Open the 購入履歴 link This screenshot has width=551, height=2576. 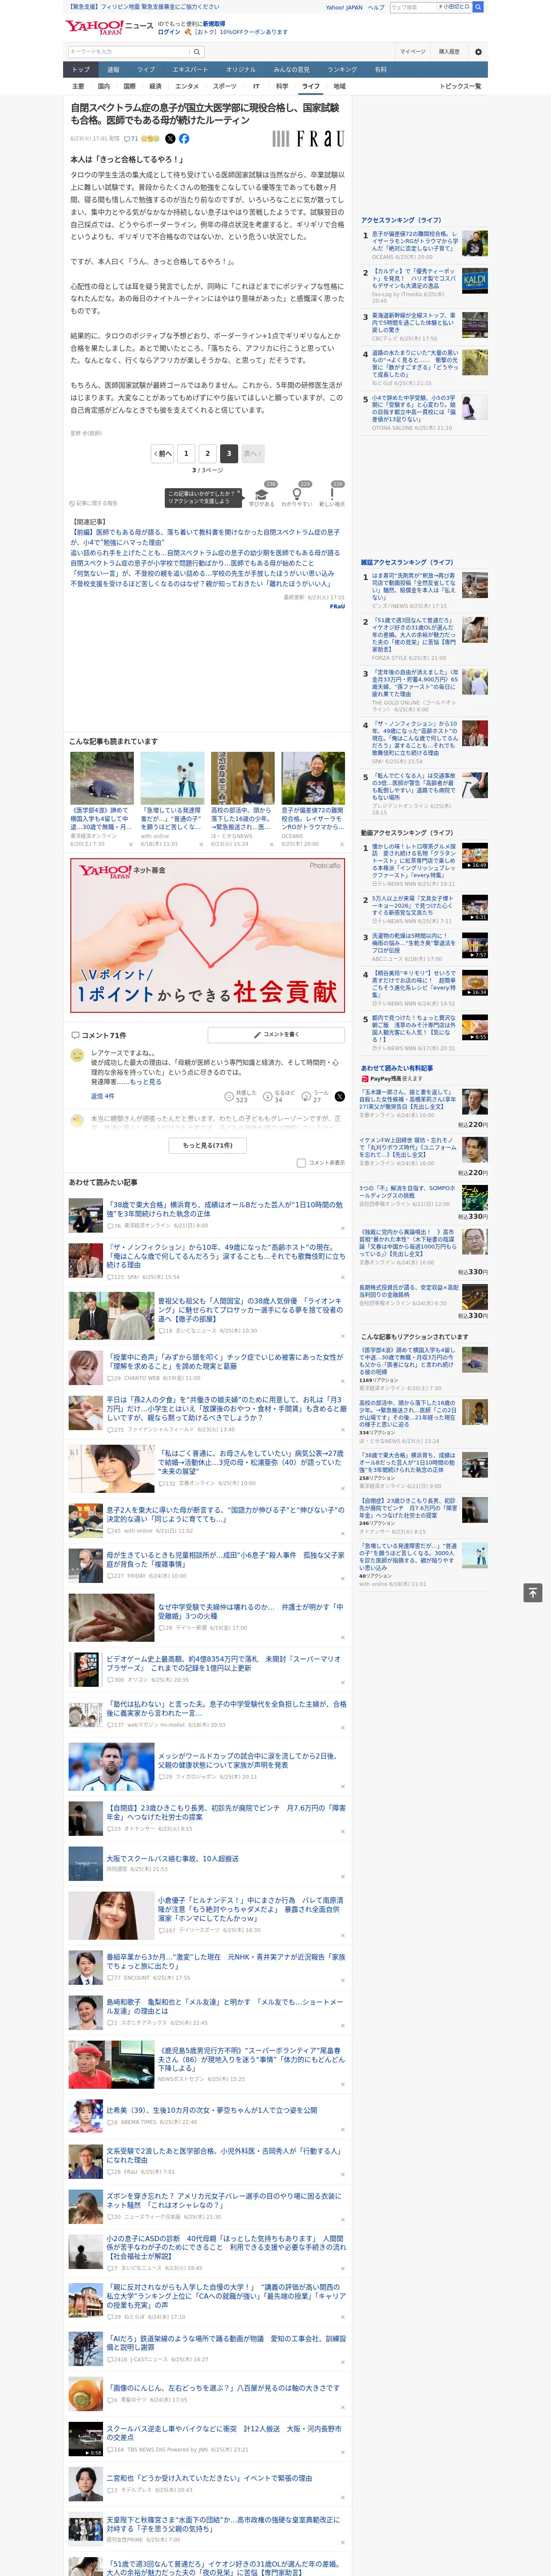449,52
